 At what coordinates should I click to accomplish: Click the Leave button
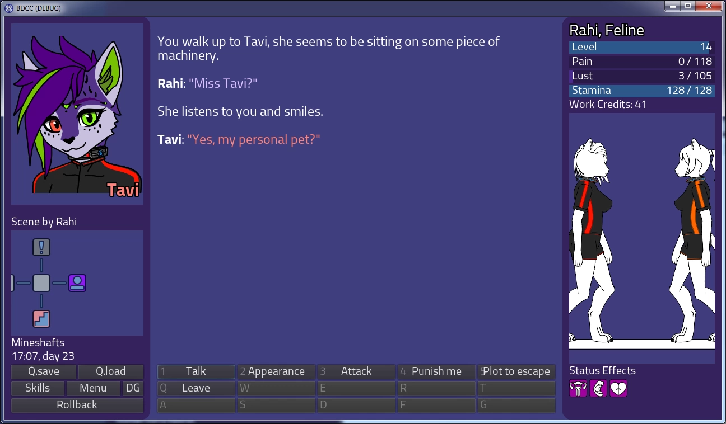(x=196, y=388)
